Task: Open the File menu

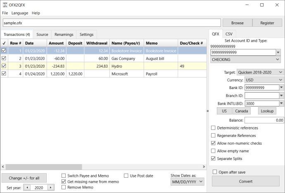Action: point(5,13)
